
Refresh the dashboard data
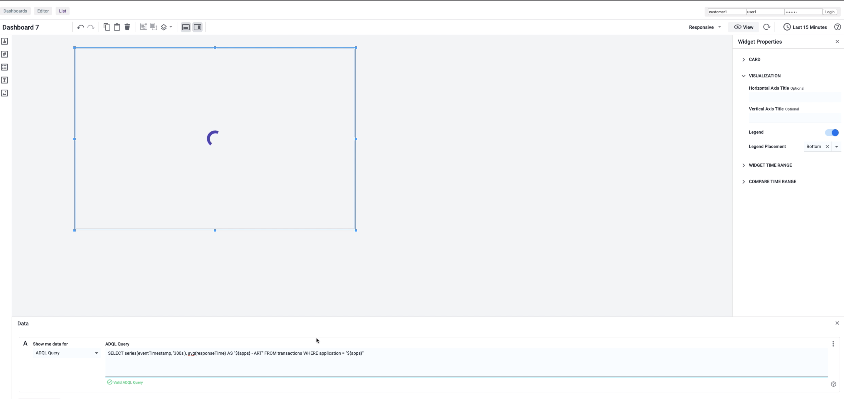tap(767, 27)
